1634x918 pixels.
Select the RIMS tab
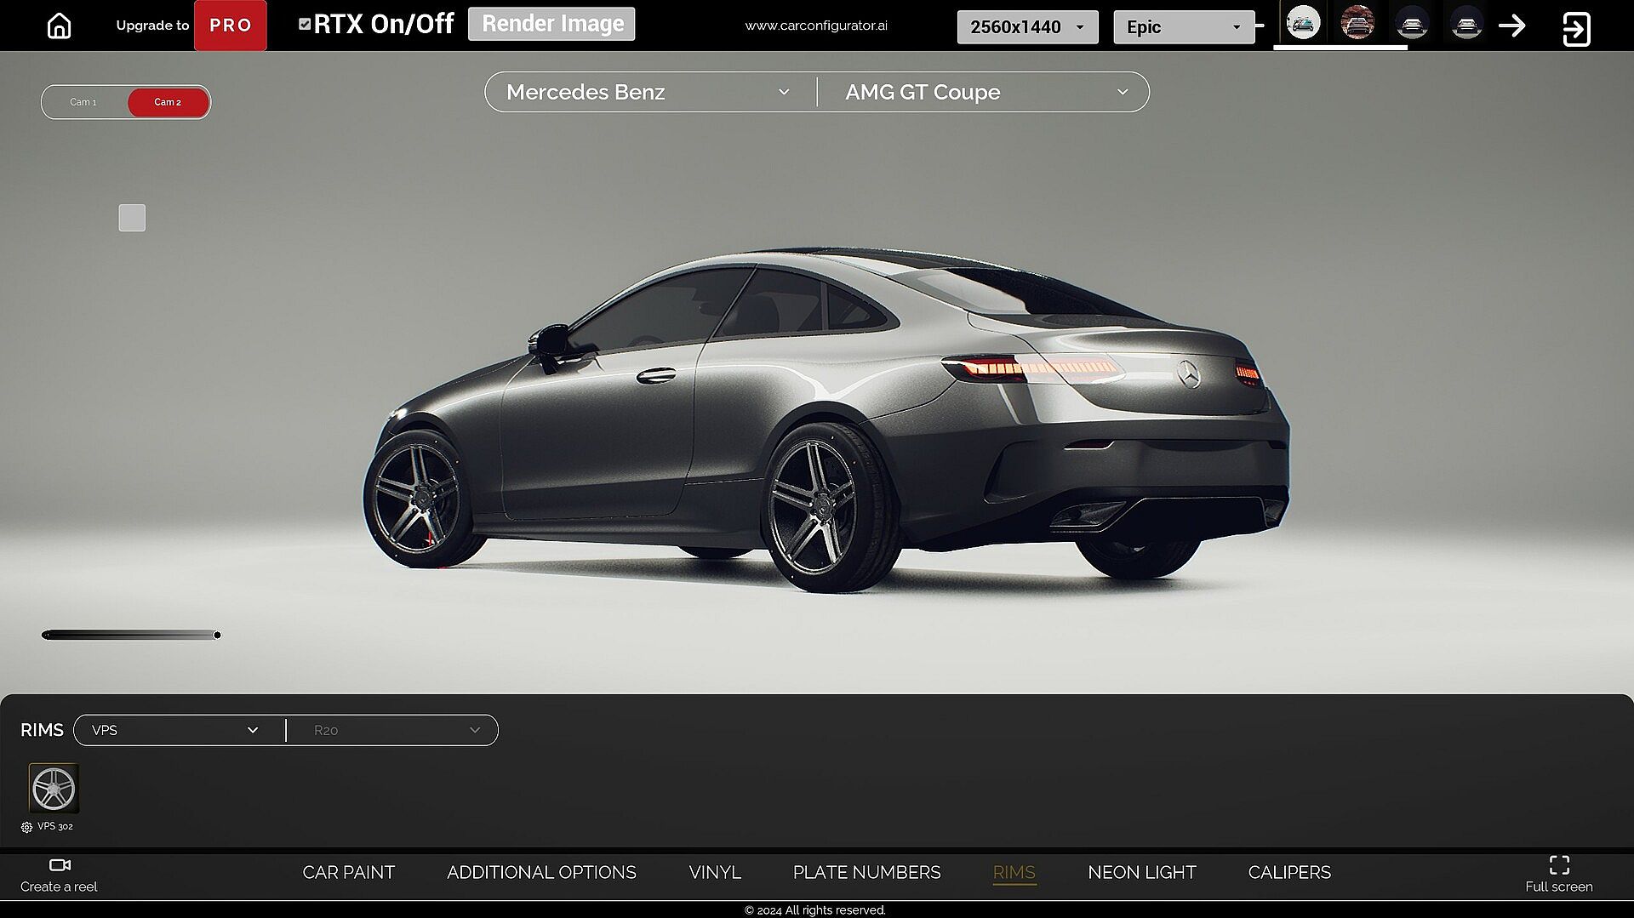(x=1014, y=872)
